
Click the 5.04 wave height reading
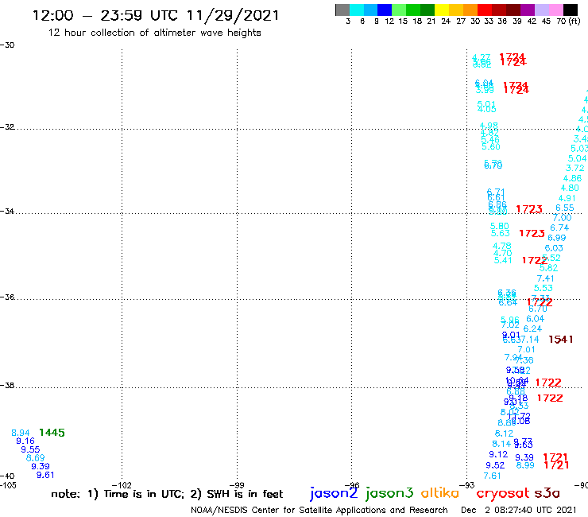(x=577, y=158)
